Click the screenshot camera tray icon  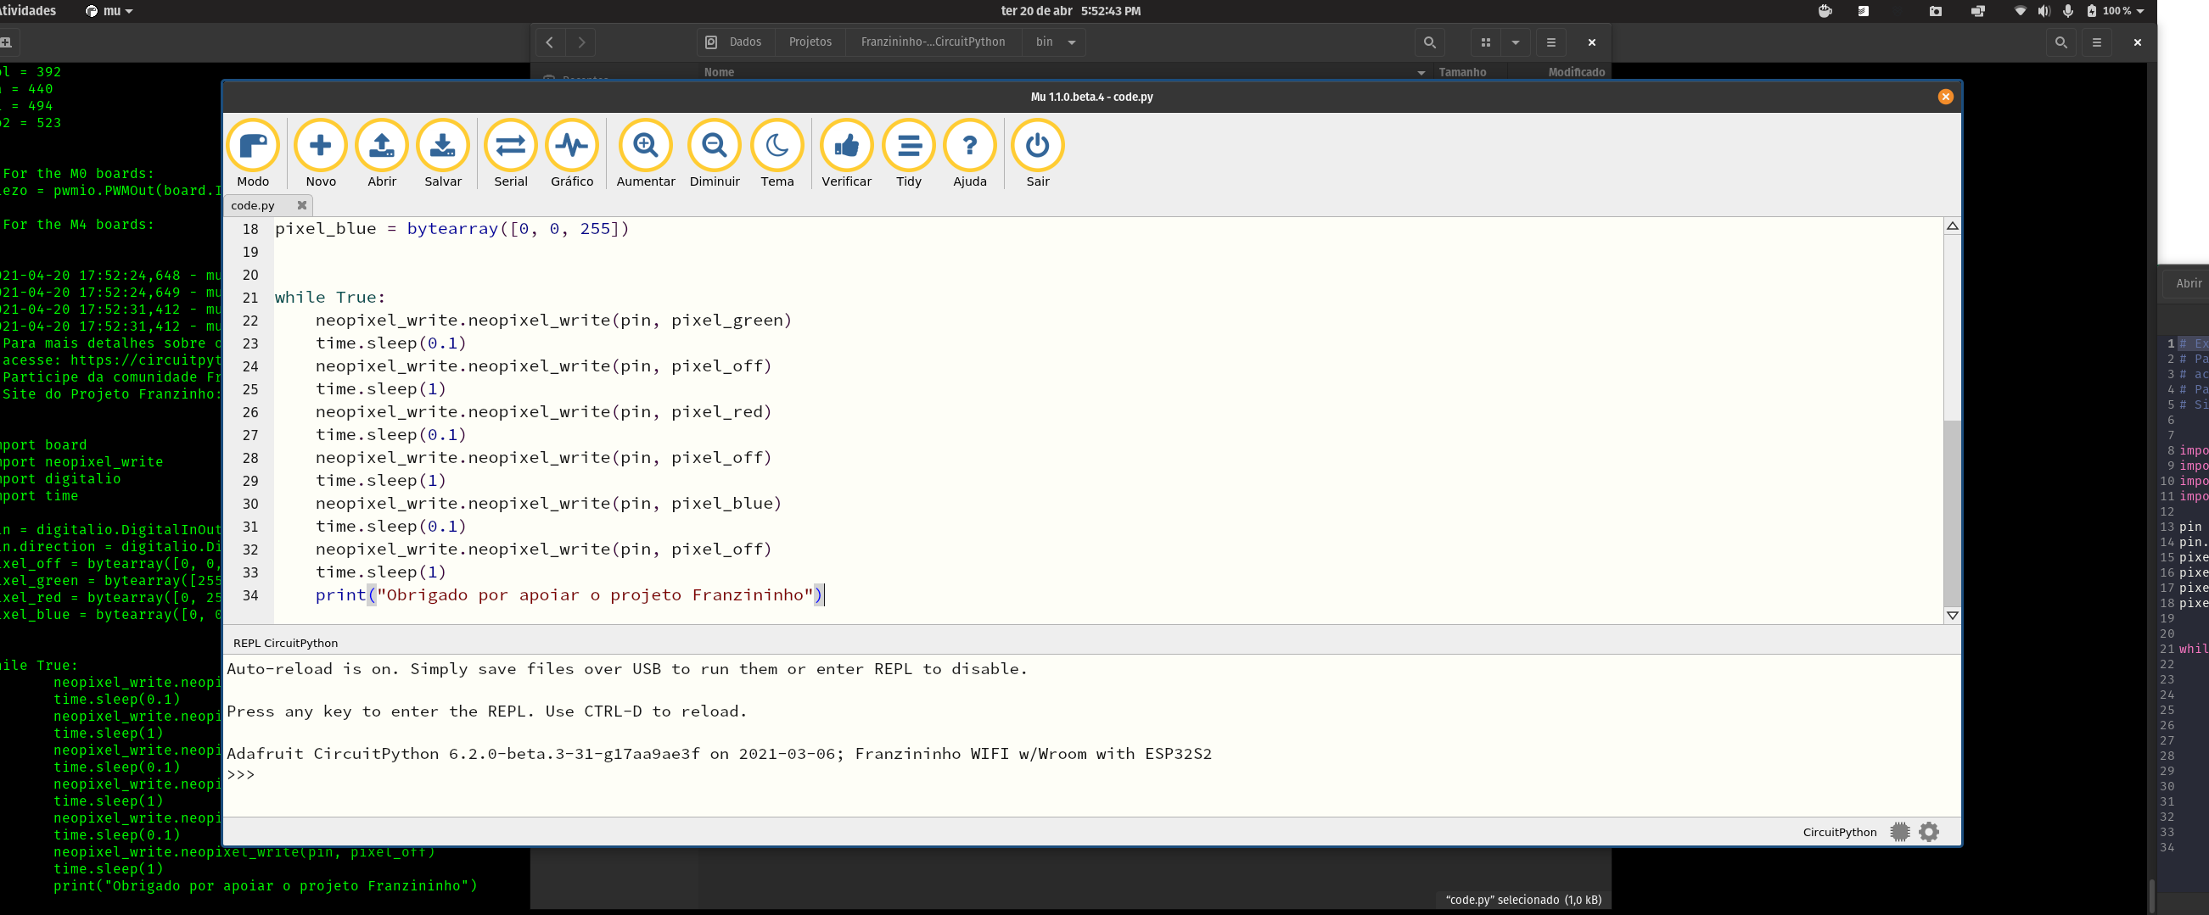click(1936, 11)
